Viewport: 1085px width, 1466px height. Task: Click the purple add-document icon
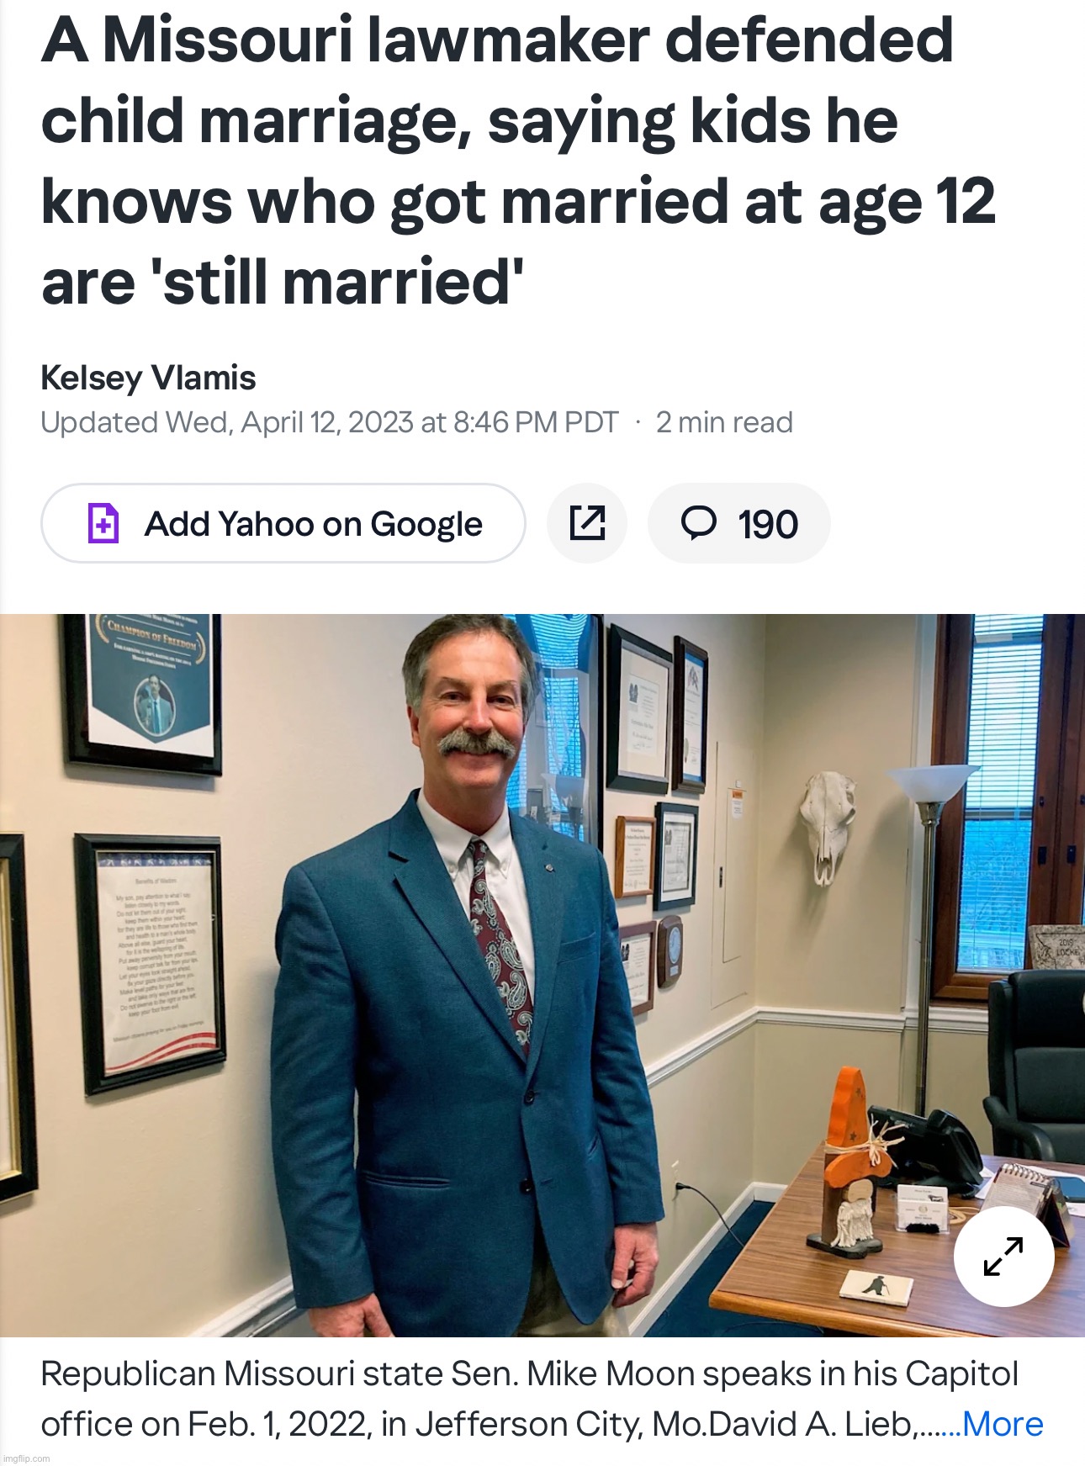coord(103,523)
